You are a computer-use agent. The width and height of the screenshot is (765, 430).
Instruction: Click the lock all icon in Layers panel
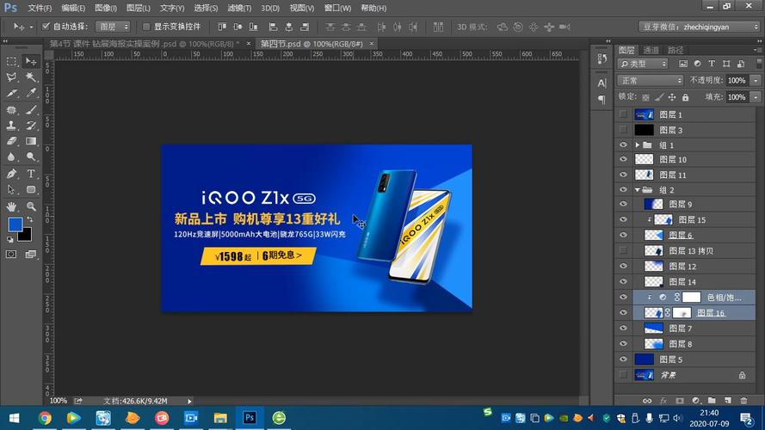[686, 97]
